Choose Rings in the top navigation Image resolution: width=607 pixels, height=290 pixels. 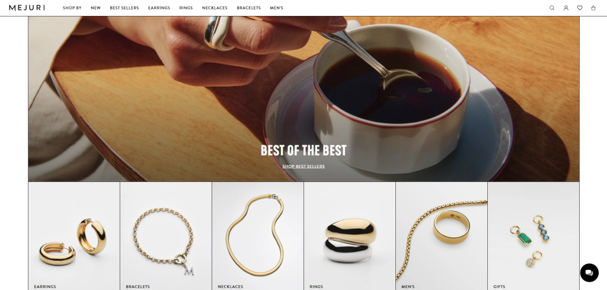click(186, 8)
